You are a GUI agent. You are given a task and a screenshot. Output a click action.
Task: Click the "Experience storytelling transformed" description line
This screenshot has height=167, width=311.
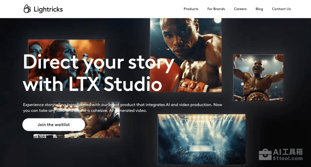[122, 104]
